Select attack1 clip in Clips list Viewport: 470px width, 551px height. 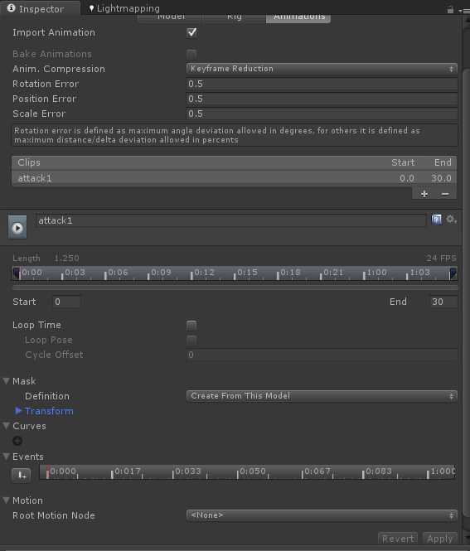coord(234,178)
